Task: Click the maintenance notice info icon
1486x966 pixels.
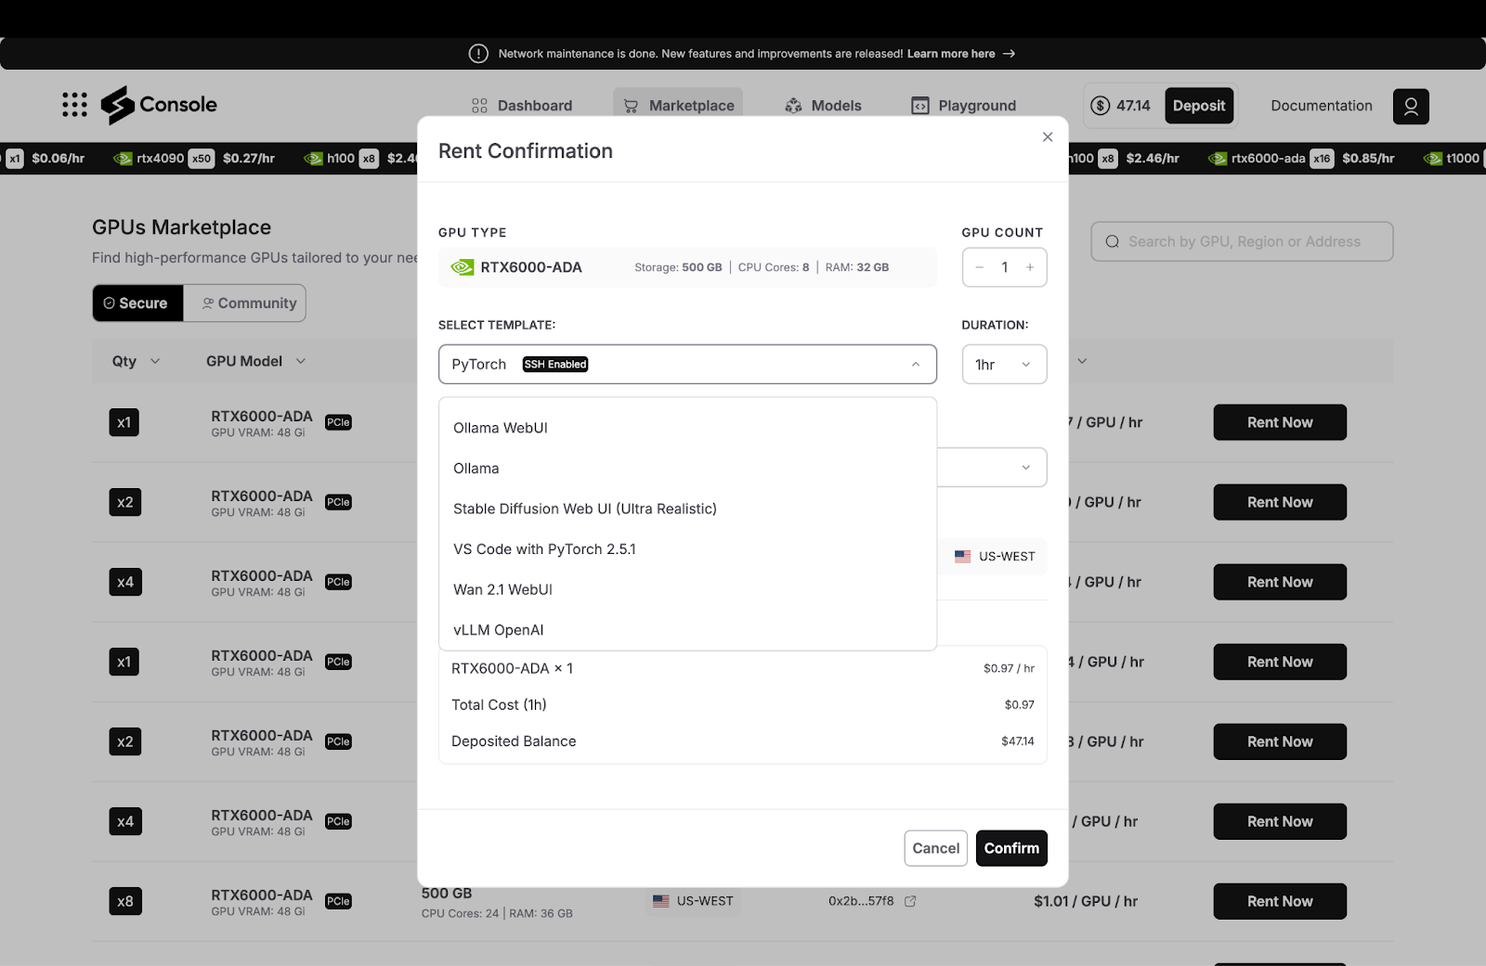Action: coord(478,54)
